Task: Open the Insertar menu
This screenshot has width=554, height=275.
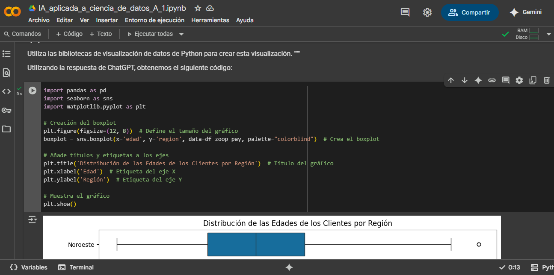Action: 107,20
